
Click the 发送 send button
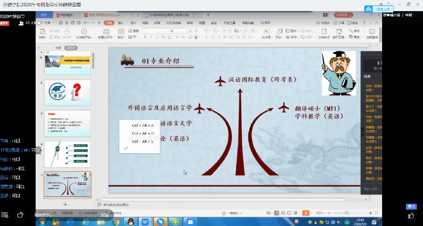105,215
